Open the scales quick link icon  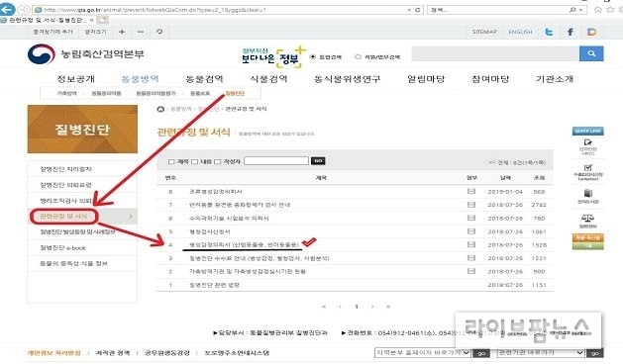(x=587, y=218)
